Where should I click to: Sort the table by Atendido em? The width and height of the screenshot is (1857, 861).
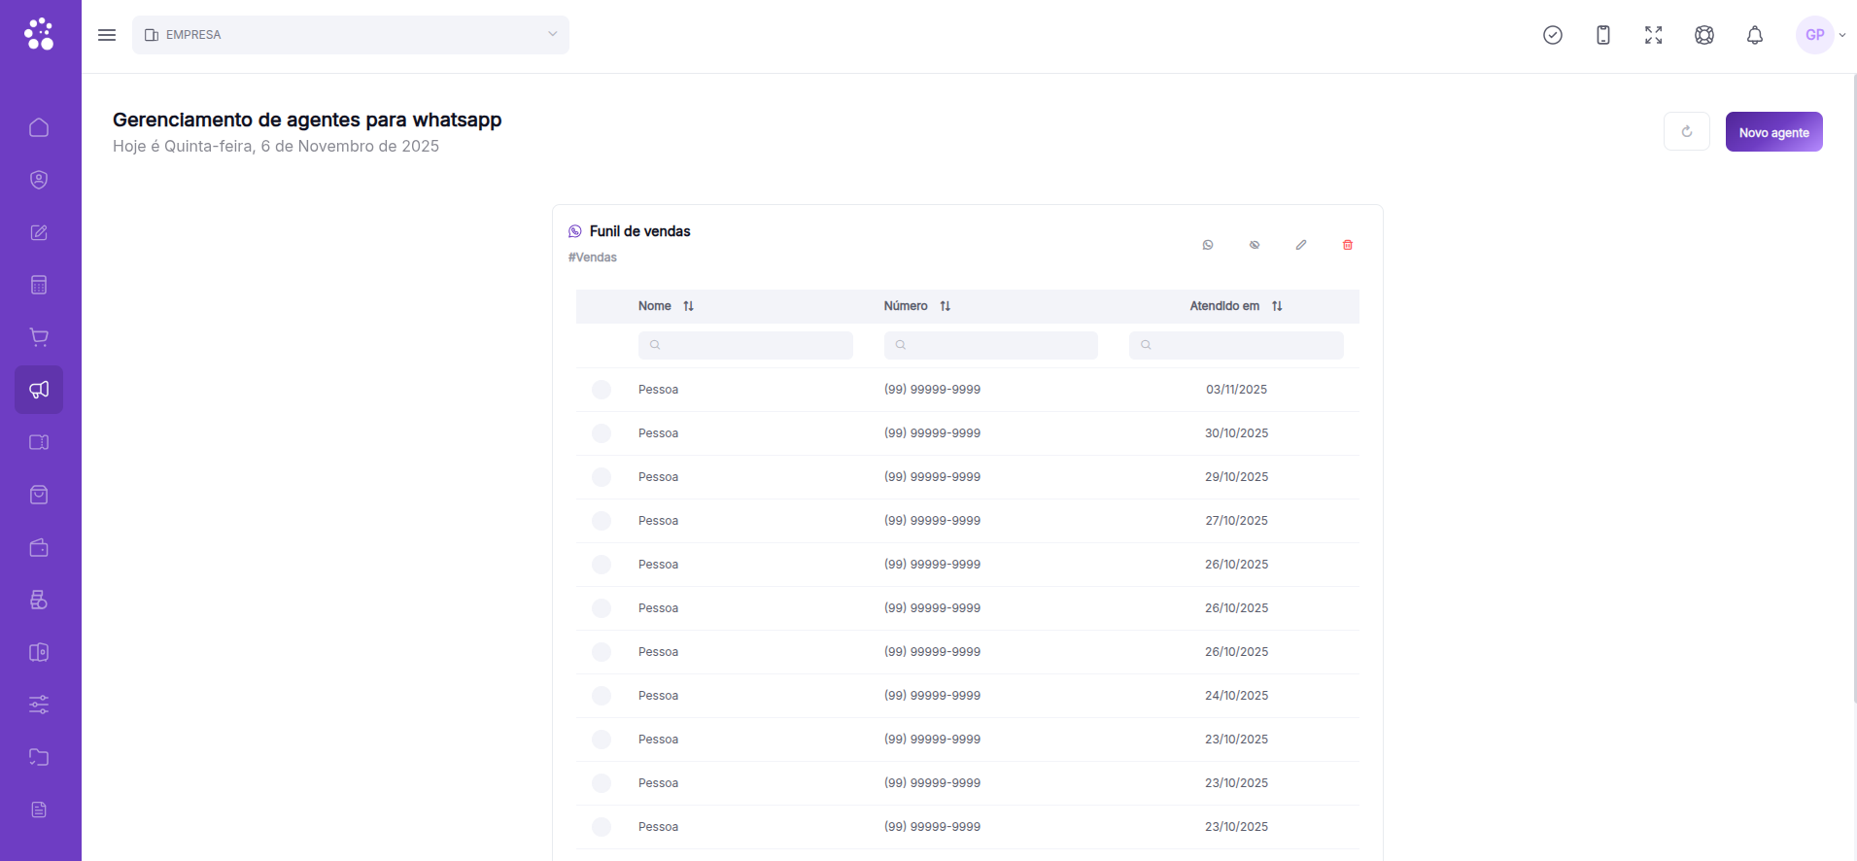1277,306
